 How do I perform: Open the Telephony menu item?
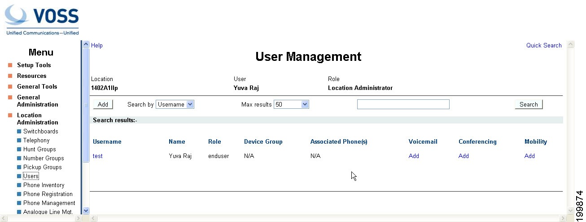click(36, 141)
